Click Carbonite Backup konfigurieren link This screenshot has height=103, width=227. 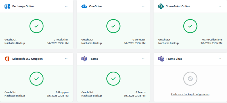[x=190, y=94]
